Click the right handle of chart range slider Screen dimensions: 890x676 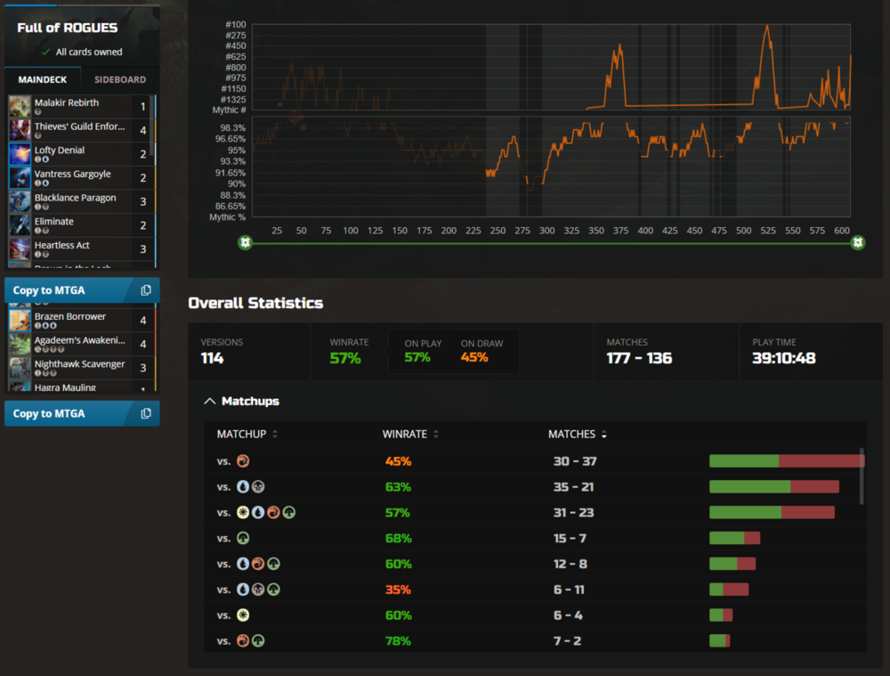pyautogui.click(x=857, y=242)
